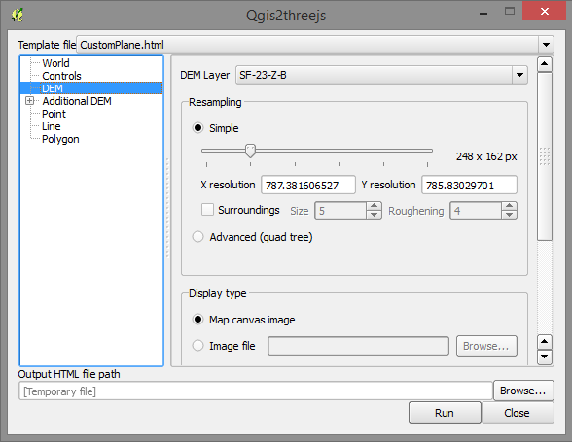The width and height of the screenshot is (572, 442).
Task: Click Browse next to Image file
Action: [486, 346]
